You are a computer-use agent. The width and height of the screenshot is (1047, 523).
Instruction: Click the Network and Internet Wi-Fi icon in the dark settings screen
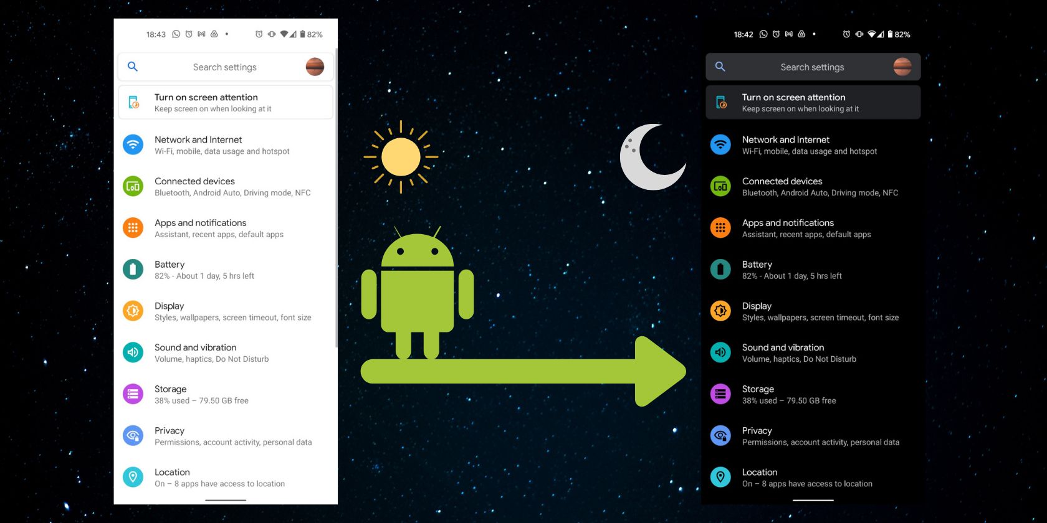(x=720, y=145)
